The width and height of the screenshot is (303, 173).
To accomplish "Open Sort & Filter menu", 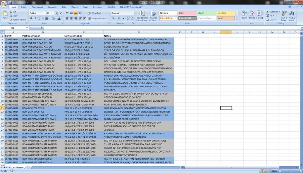I will pos(284,16).
